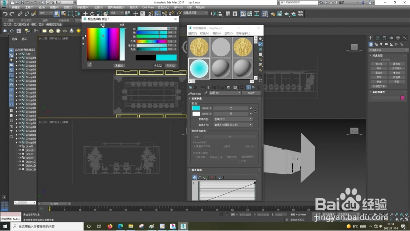Select the Lights category in Create panel
Image resolution: width=410 pixels, height=231 pixels.
point(381,44)
